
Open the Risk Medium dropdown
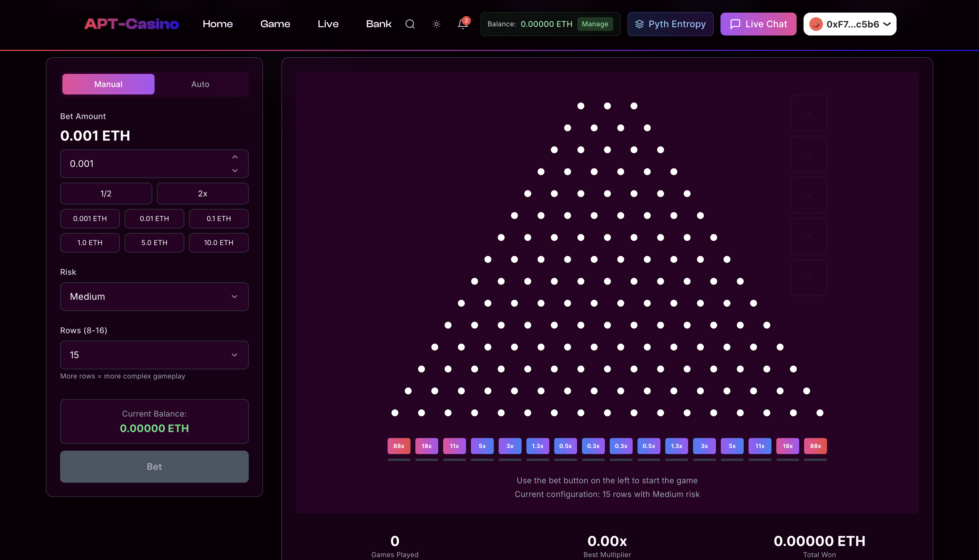coord(154,297)
